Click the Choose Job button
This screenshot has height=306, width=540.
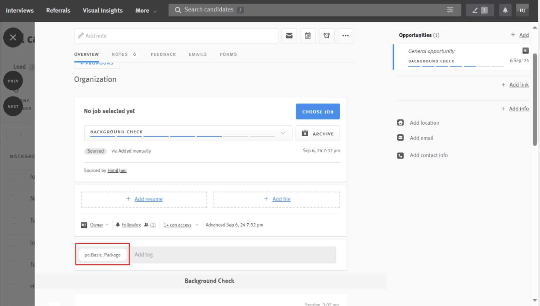(318, 112)
